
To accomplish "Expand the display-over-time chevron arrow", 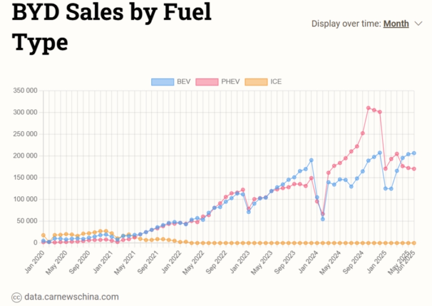I will (x=418, y=24).
